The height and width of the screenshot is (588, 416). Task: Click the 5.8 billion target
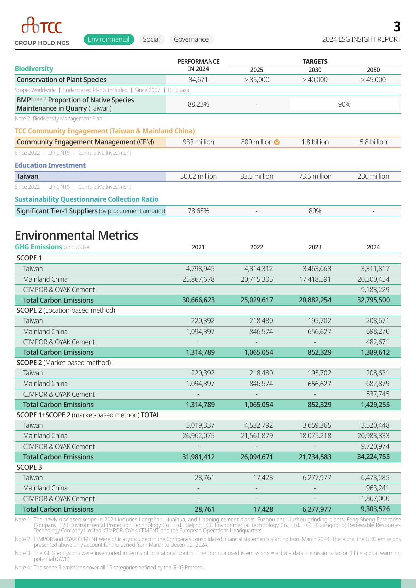coord(373,142)
